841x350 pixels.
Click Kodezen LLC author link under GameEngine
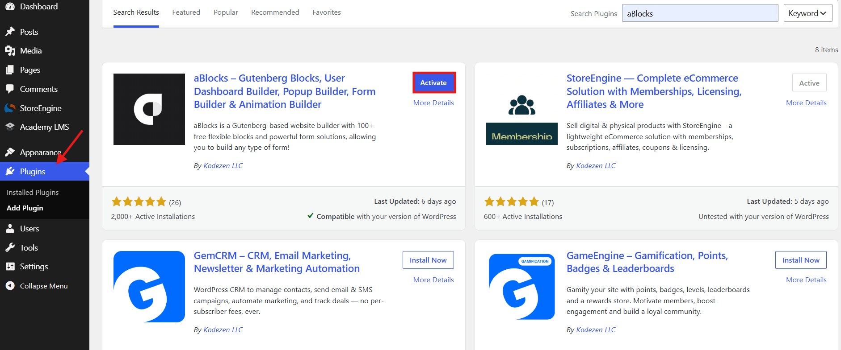pos(596,330)
